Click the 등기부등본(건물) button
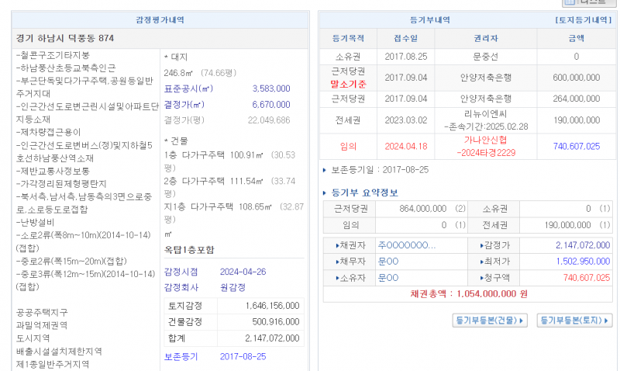Viewport: 620px width, 371px height. [490, 320]
